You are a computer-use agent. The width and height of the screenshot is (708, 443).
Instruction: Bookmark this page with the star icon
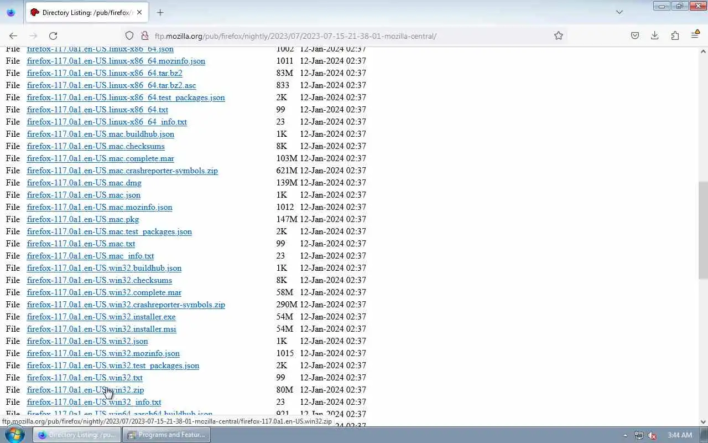[x=559, y=35]
